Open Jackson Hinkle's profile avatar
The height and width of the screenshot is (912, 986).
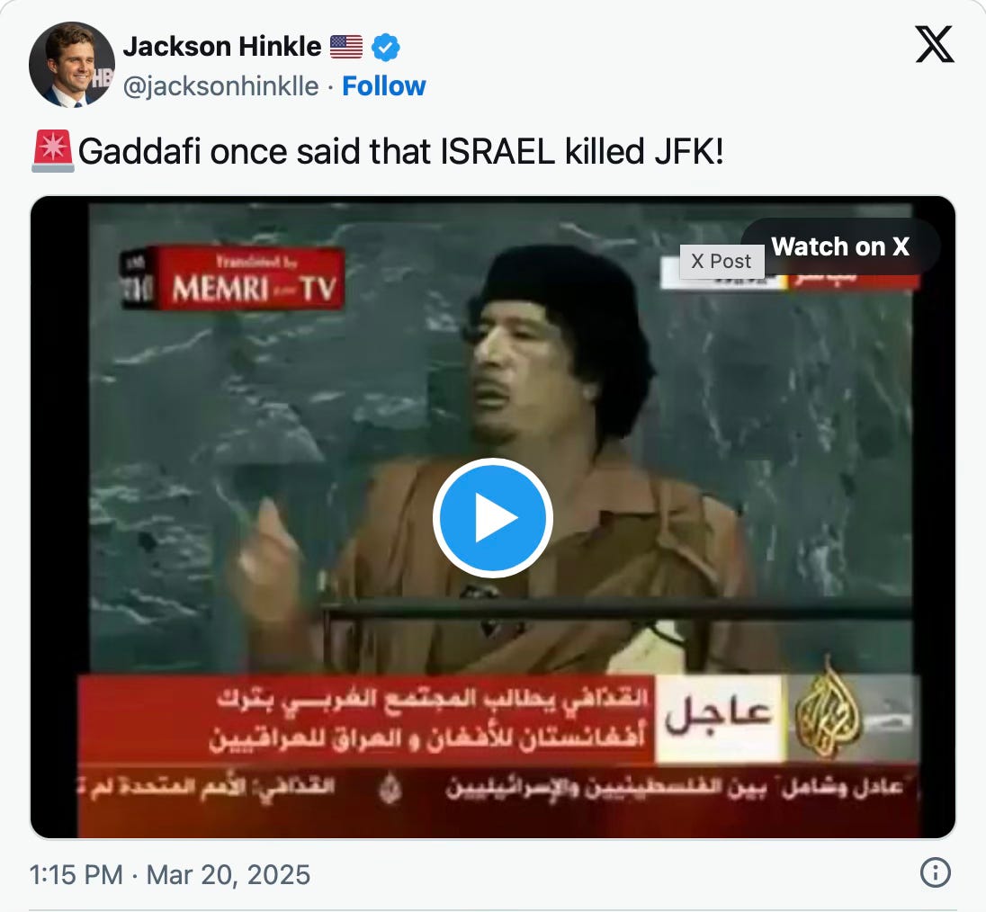tap(72, 64)
